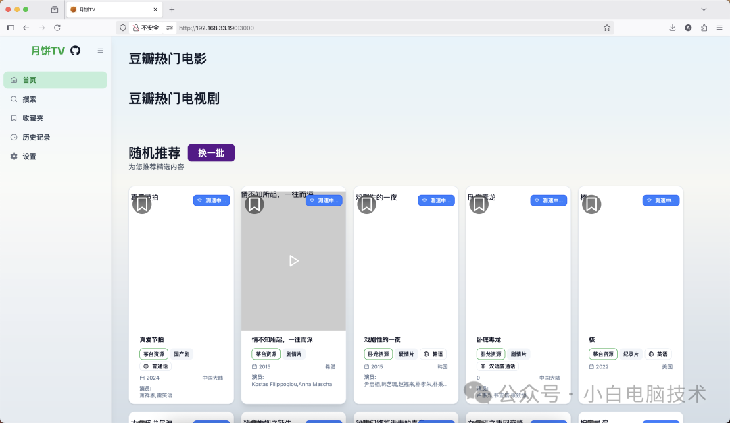Click the 韩语 tag on 戏剧性的一夜
The image size is (730, 423).
433,354
